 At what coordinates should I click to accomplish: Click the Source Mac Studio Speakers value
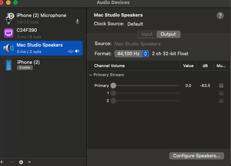137,44
